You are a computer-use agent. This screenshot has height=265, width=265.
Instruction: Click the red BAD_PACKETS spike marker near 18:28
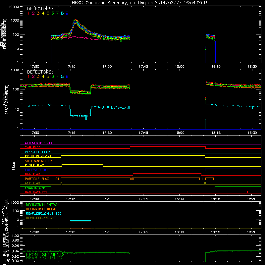tap(247, 192)
